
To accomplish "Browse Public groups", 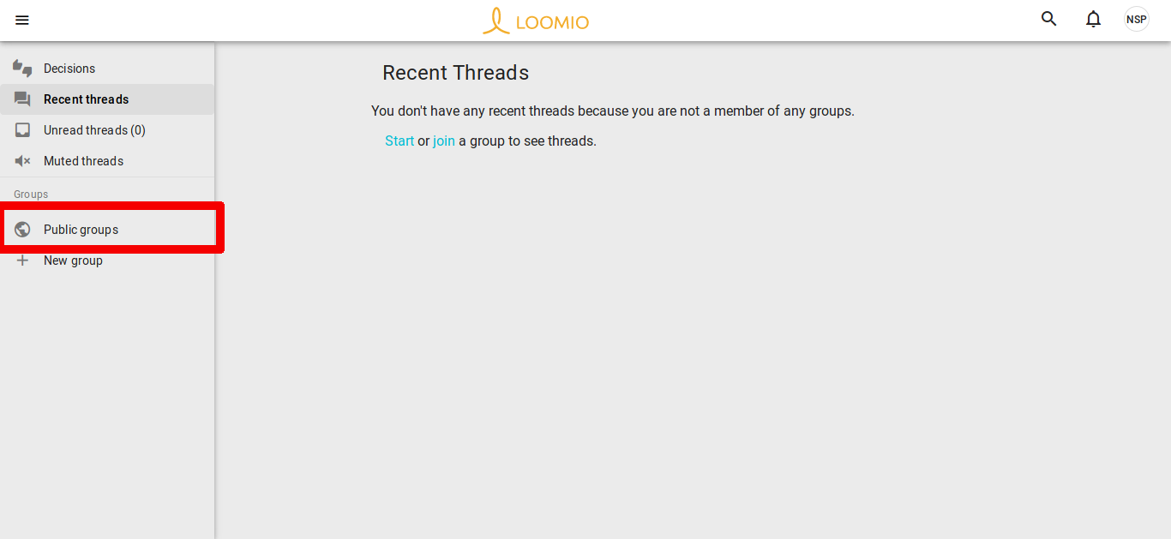I will coord(81,230).
